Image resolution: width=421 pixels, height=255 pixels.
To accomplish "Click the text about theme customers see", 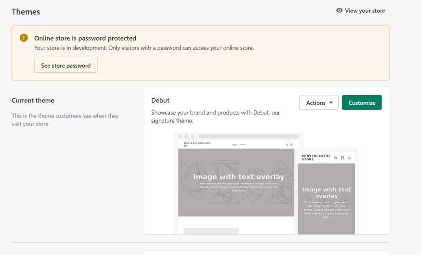I will pos(65,120).
